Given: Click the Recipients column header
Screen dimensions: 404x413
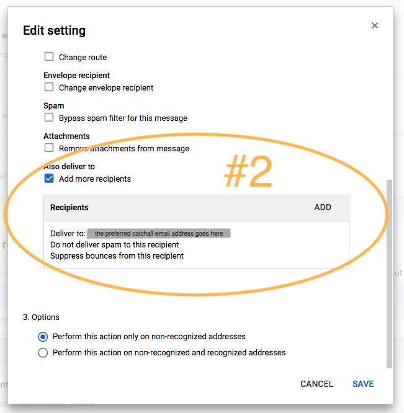Looking at the screenshot, I should pyautogui.click(x=70, y=207).
